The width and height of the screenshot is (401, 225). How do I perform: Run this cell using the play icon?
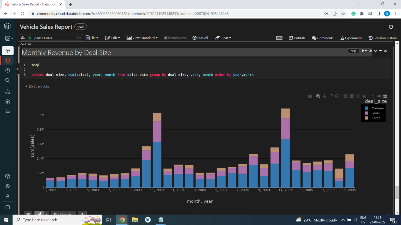(x=363, y=51)
